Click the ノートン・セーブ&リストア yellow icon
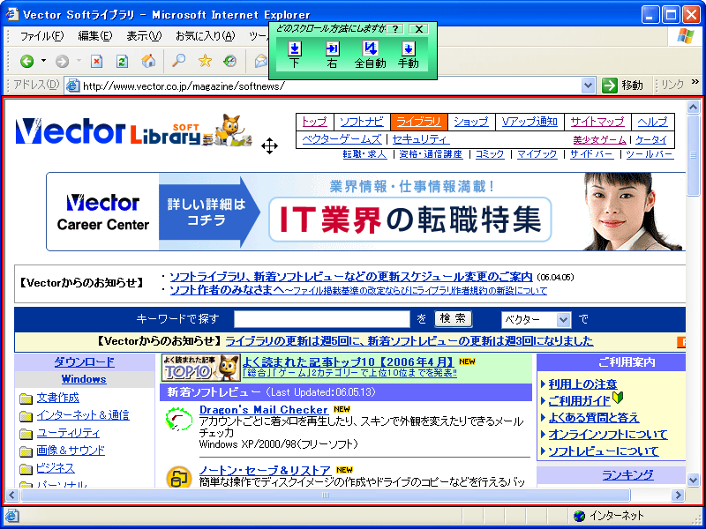The height and width of the screenshot is (529, 706). click(x=179, y=477)
